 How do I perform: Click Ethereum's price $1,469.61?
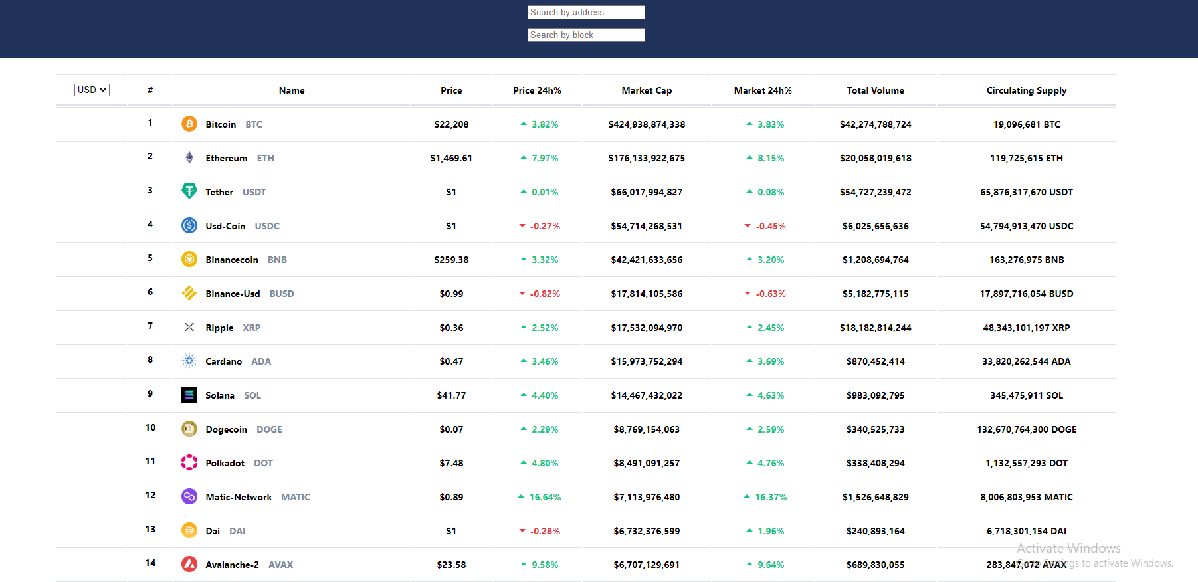point(451,158)
